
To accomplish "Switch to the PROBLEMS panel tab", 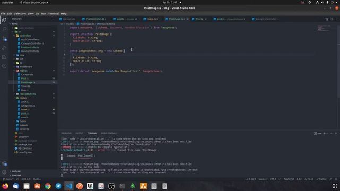I will coord(66,133).
